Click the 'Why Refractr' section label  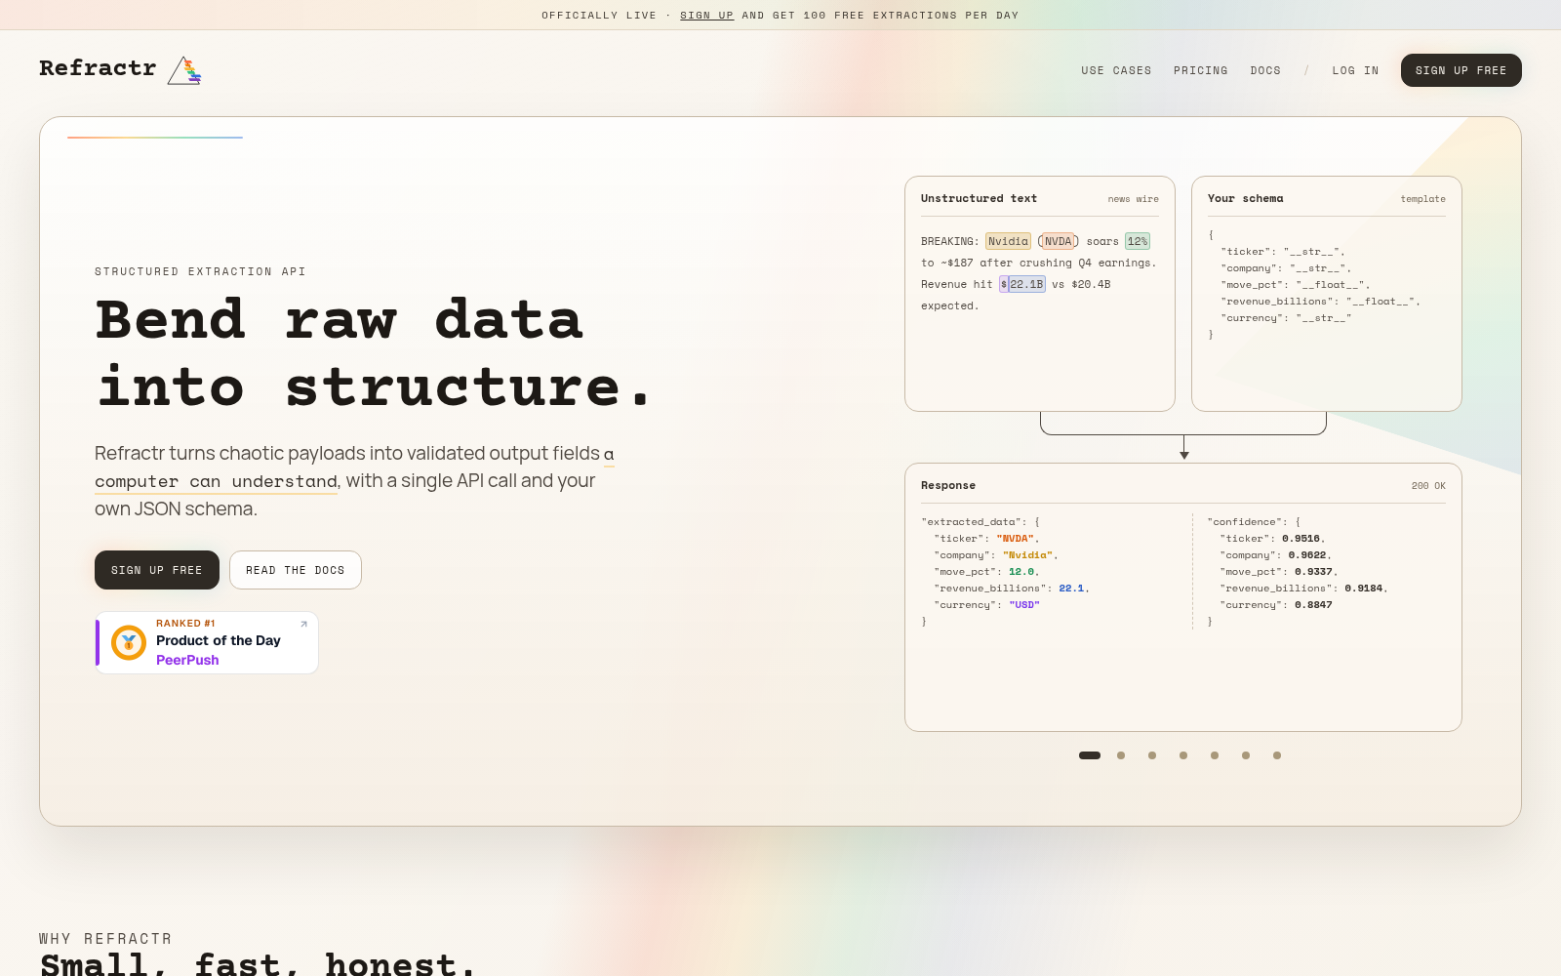tap(105, 939)
